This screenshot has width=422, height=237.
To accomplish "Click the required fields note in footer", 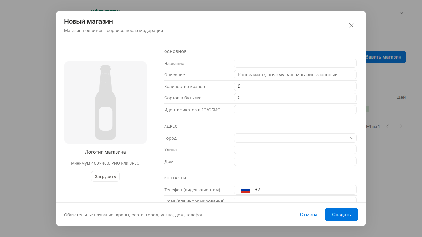I will coord(134,215).
